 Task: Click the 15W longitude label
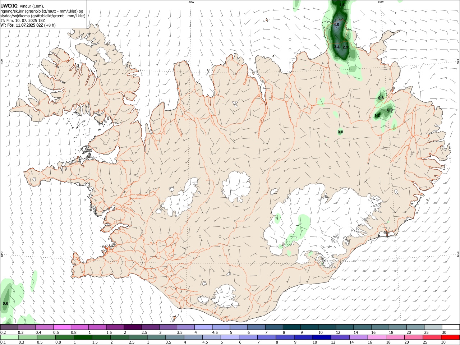pyautogui.click(x=381, y=2)
